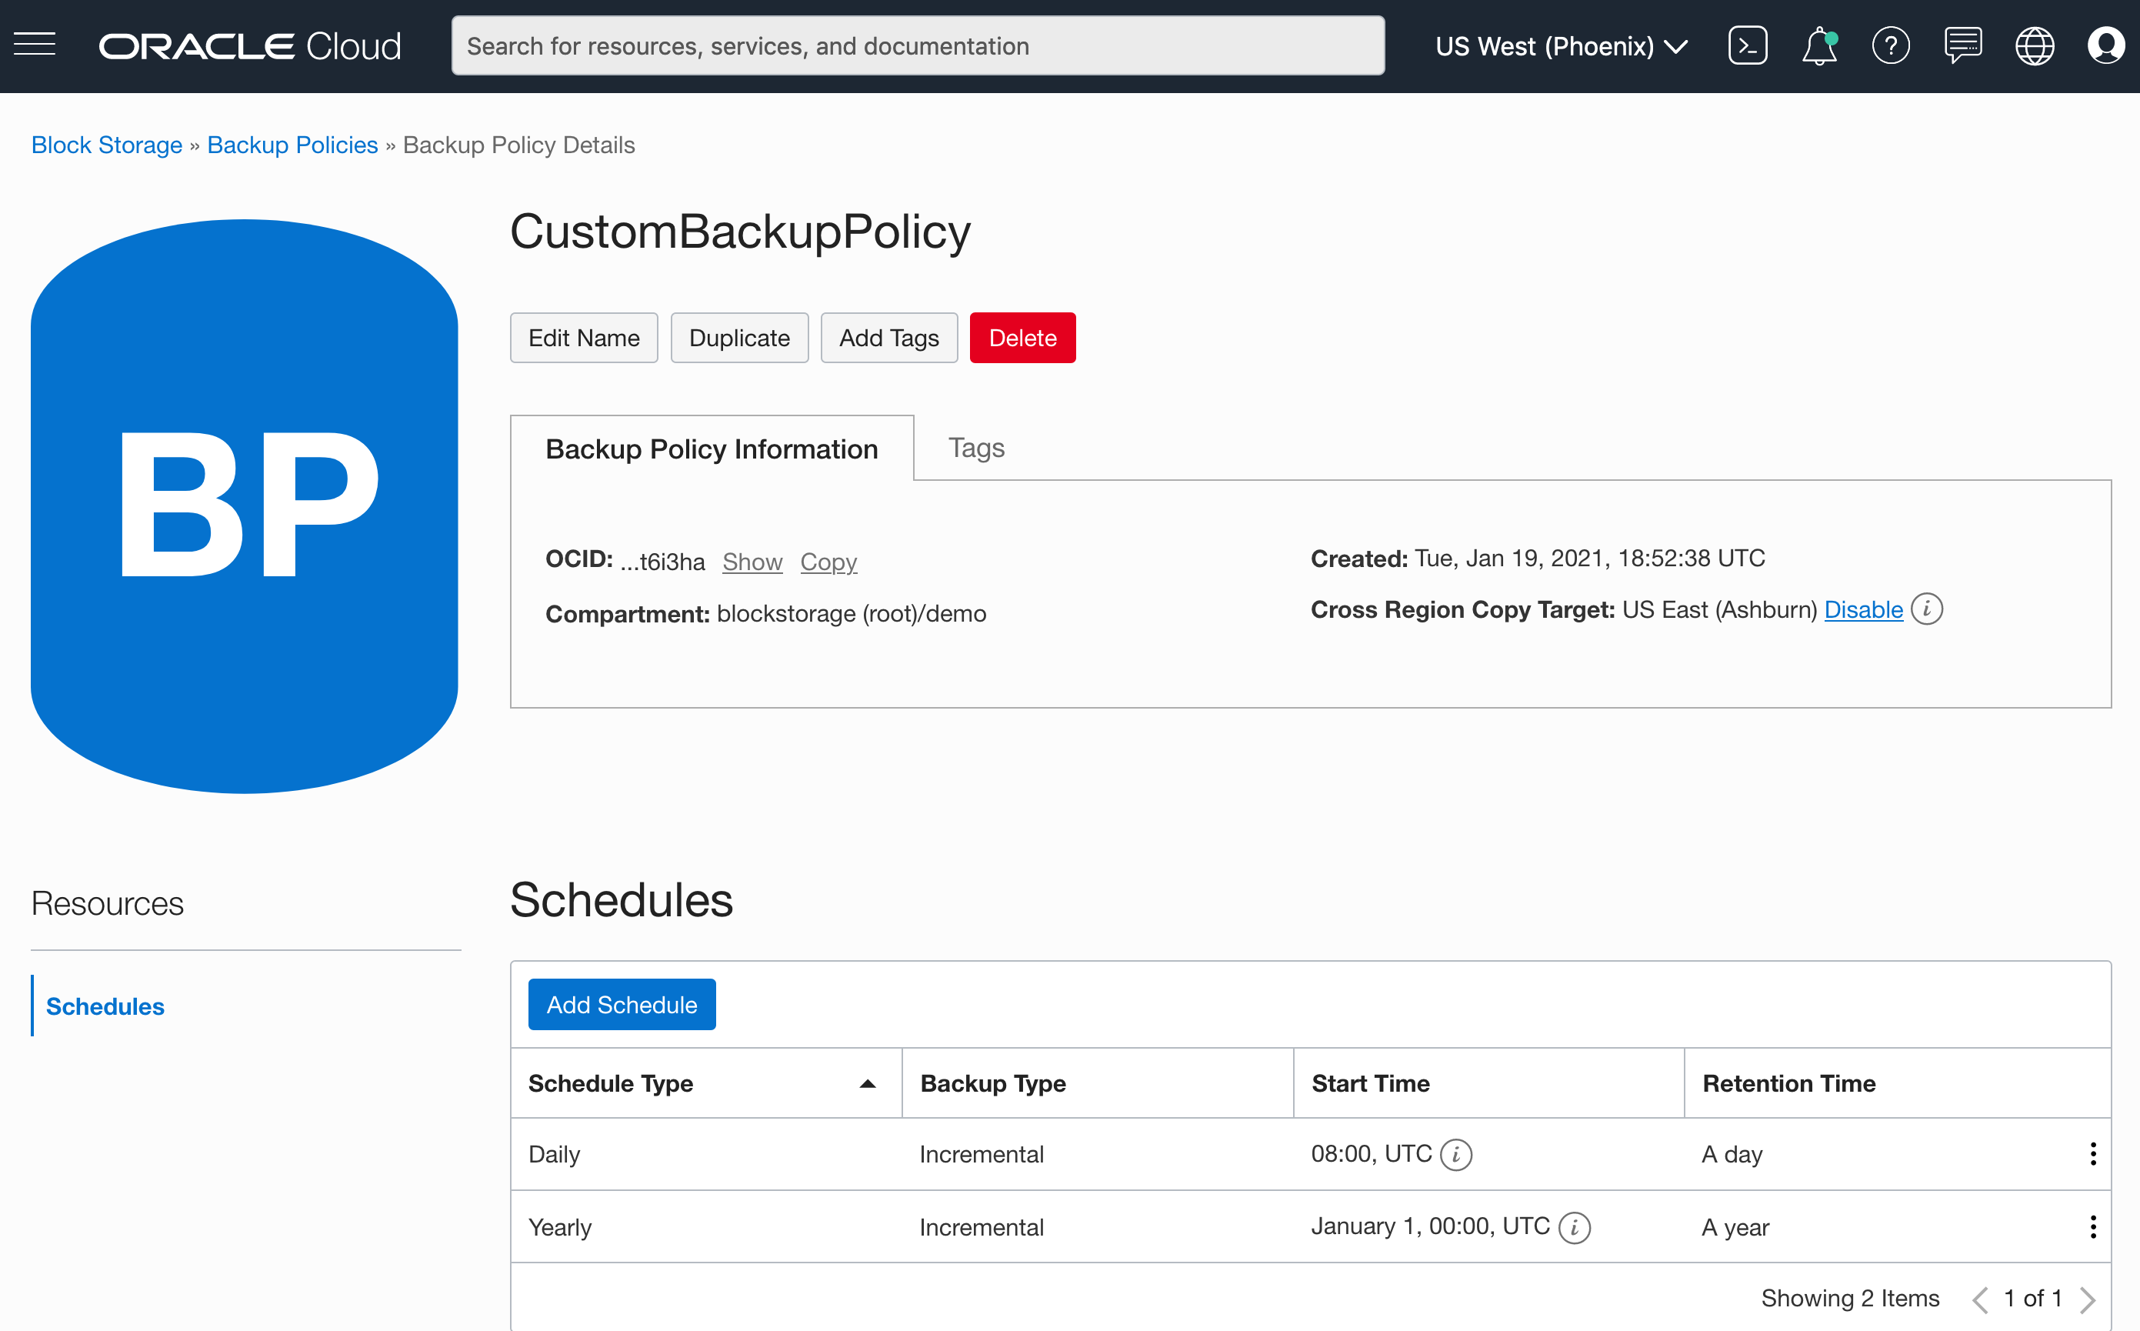Launch Cloud Shell from the top bar
2140x1331 pixels.
[x=1748, y=45]
